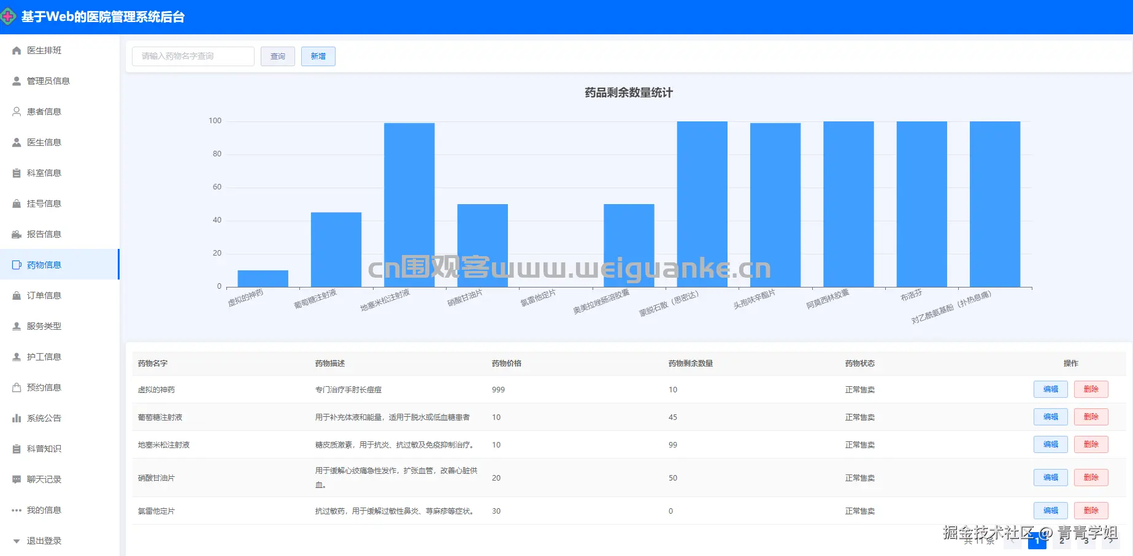Click the 药物状态 column header
This screenshot has width=1133, height=556.
click(860, 364)
